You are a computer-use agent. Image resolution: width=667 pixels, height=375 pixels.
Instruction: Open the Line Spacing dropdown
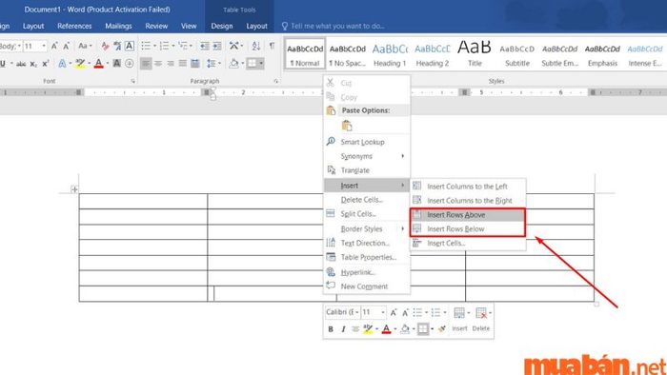tap(213, 64)
